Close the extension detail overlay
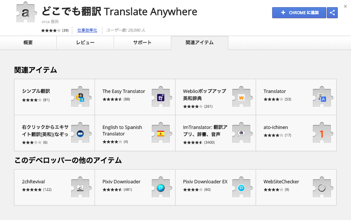This screenshot has height=220, width=351. tap(345, 6)
